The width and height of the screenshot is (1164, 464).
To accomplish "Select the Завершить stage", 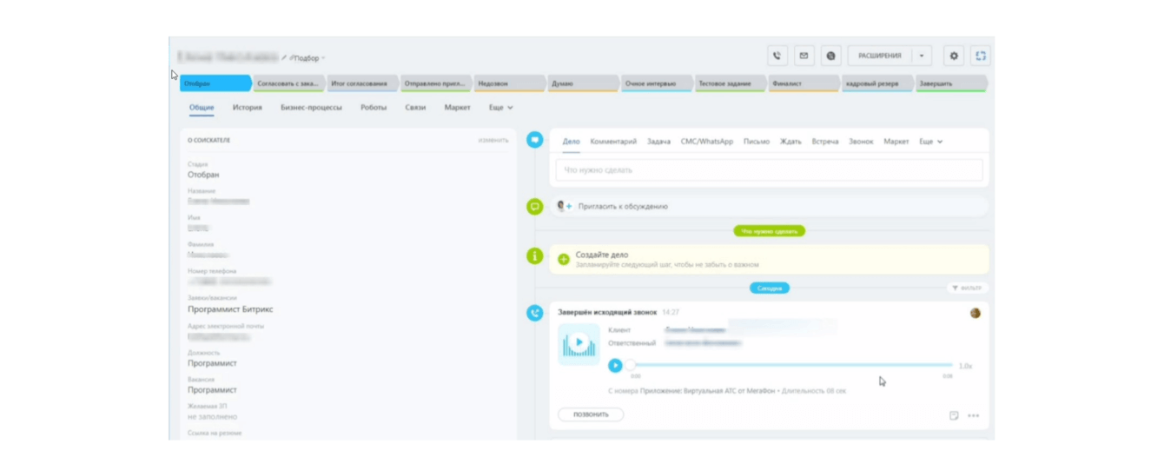I will point(951,84).
